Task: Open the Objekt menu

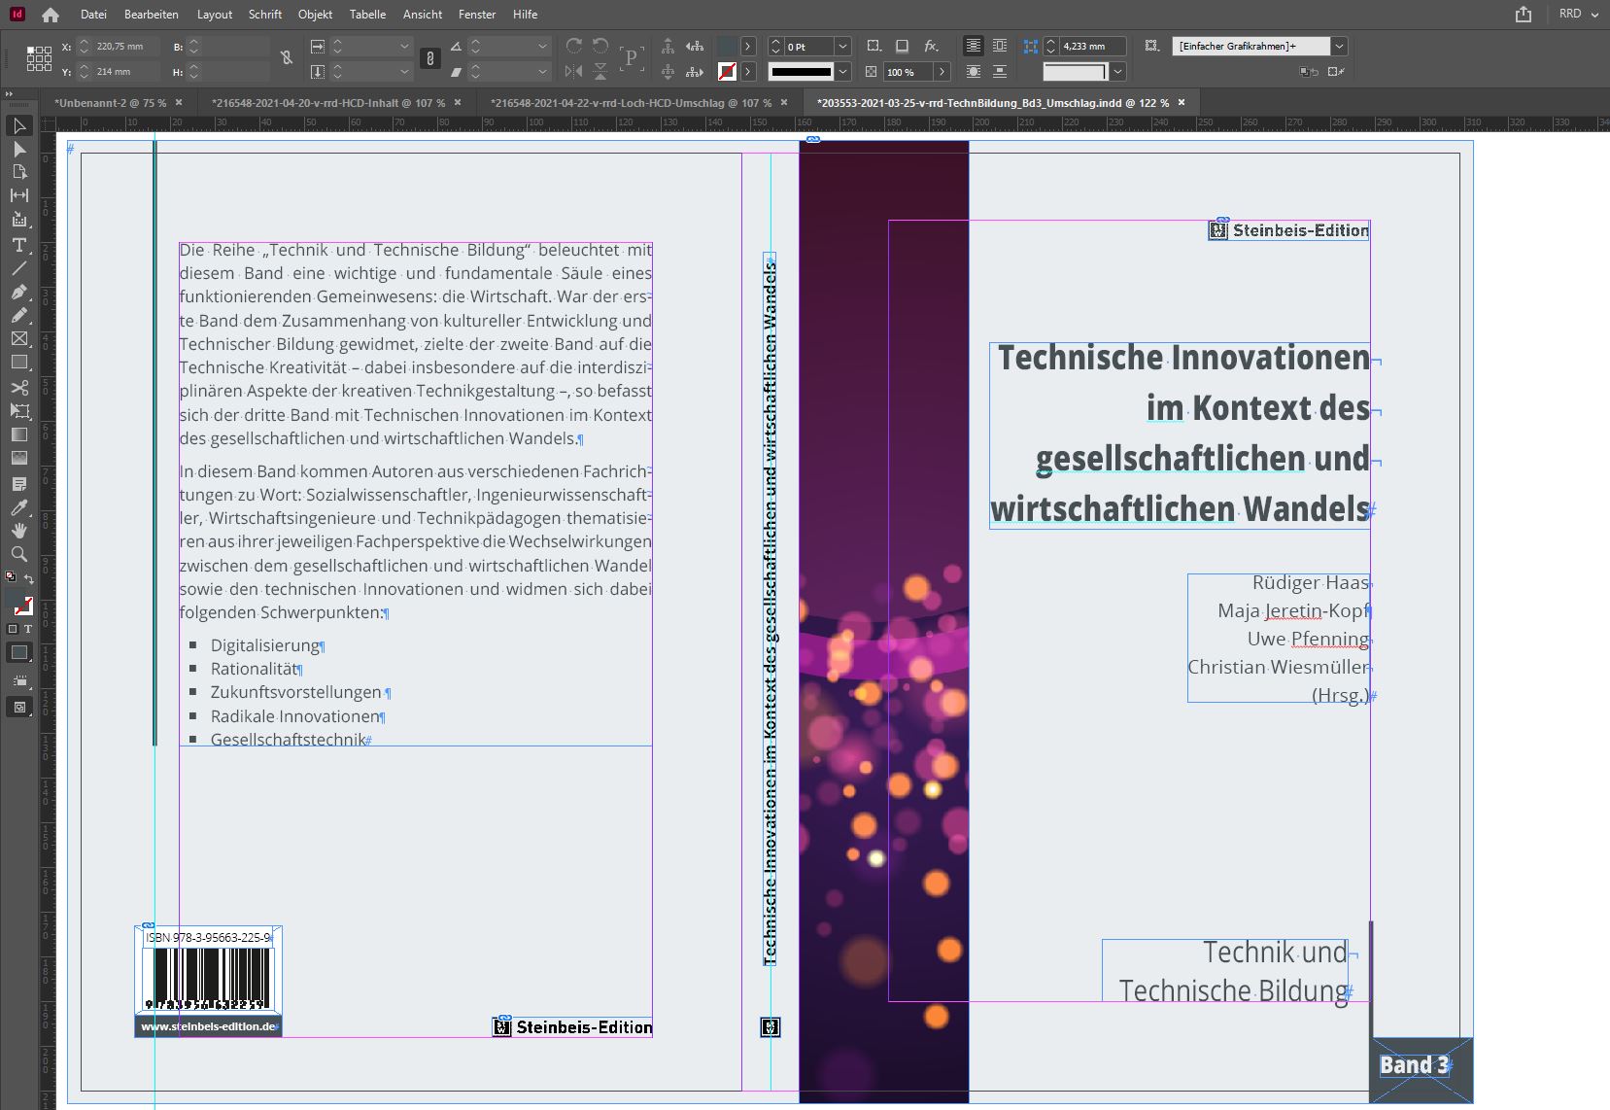Action: 315,15
